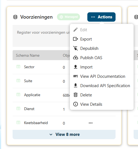Click the object count 0 for Suite
The height and width of the screenshot is (149, 138).
(x=64, y=81)
